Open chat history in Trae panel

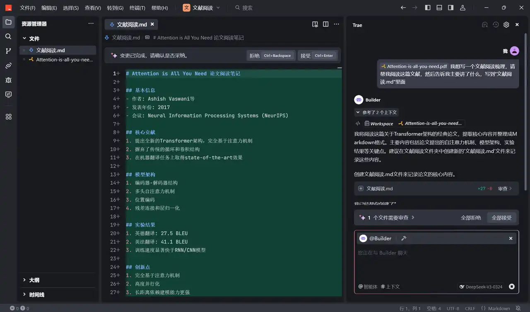tap(496, 25)
